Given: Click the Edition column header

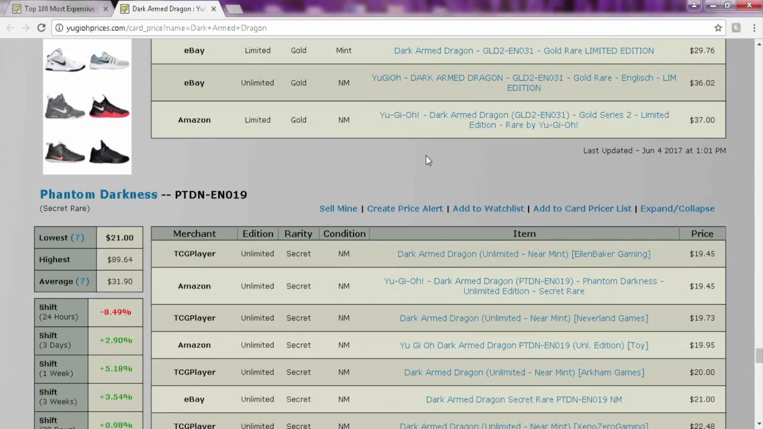Looking at the screenshot, I should (x=258, y=234).
